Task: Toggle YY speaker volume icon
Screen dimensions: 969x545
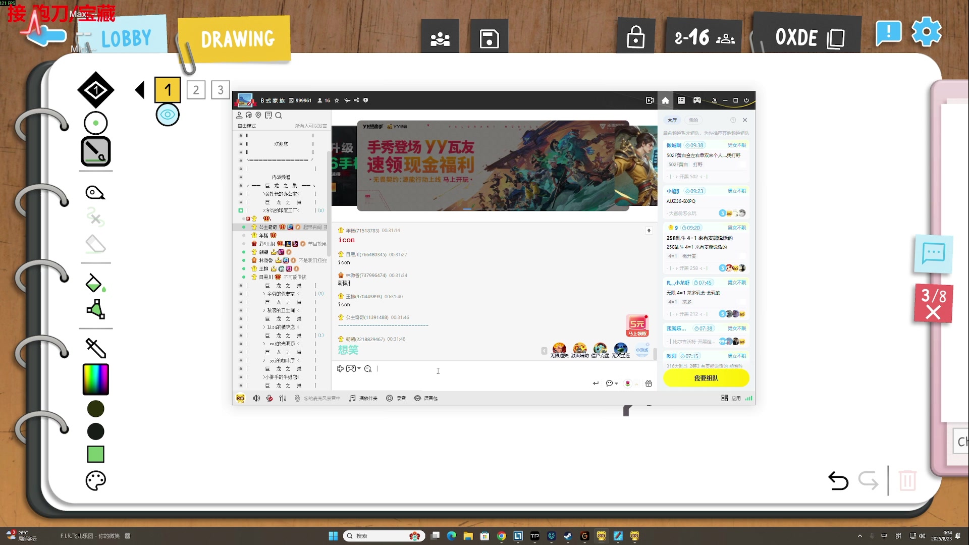Action: tap(256, 398)
